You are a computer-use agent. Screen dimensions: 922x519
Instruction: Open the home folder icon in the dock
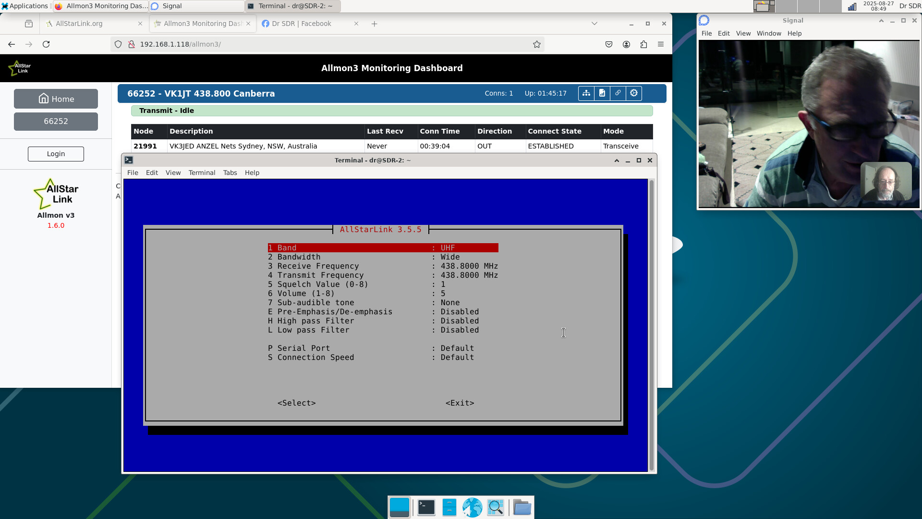[522, 507]
